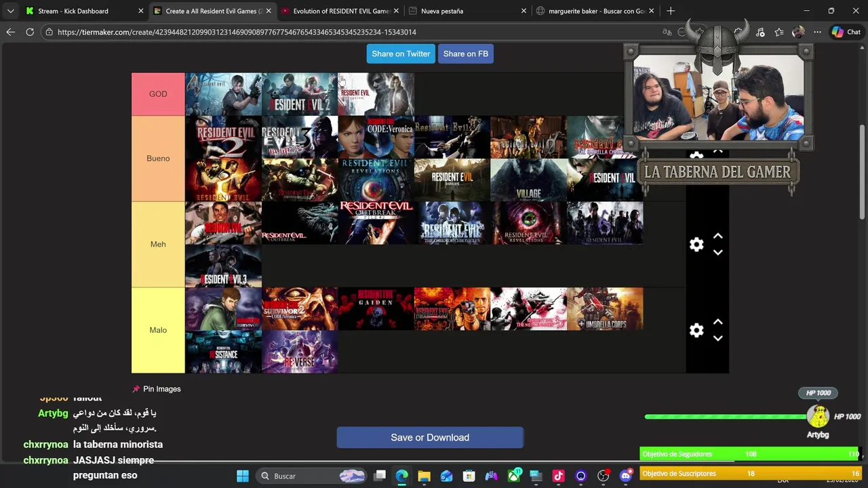Click the orange Bueno tier label
Image resolution: width=868 pixels, height=488 pixels.
point(158,159)
